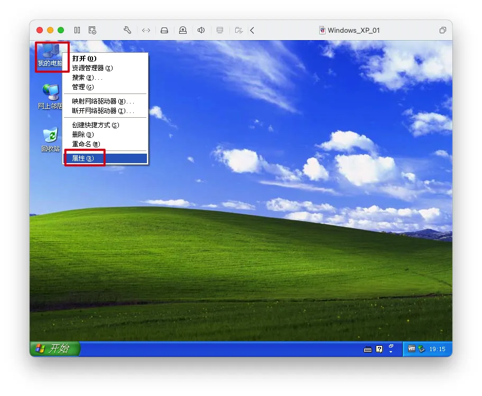Select the Recycle Bin desktop icon
Viewport: 482px width, 396px height.
50,140
